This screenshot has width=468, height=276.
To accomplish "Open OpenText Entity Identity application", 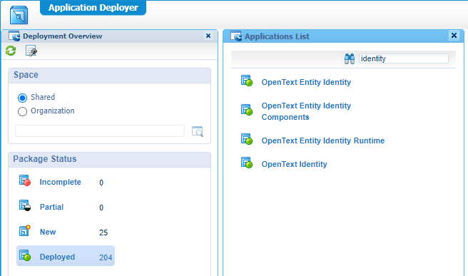I will (x=306, y=82).
